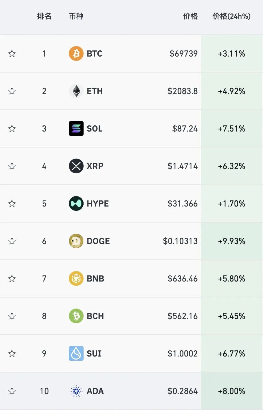
Task: Click the Ethereum ETH diamond logo
Action: tap(76, 91)
